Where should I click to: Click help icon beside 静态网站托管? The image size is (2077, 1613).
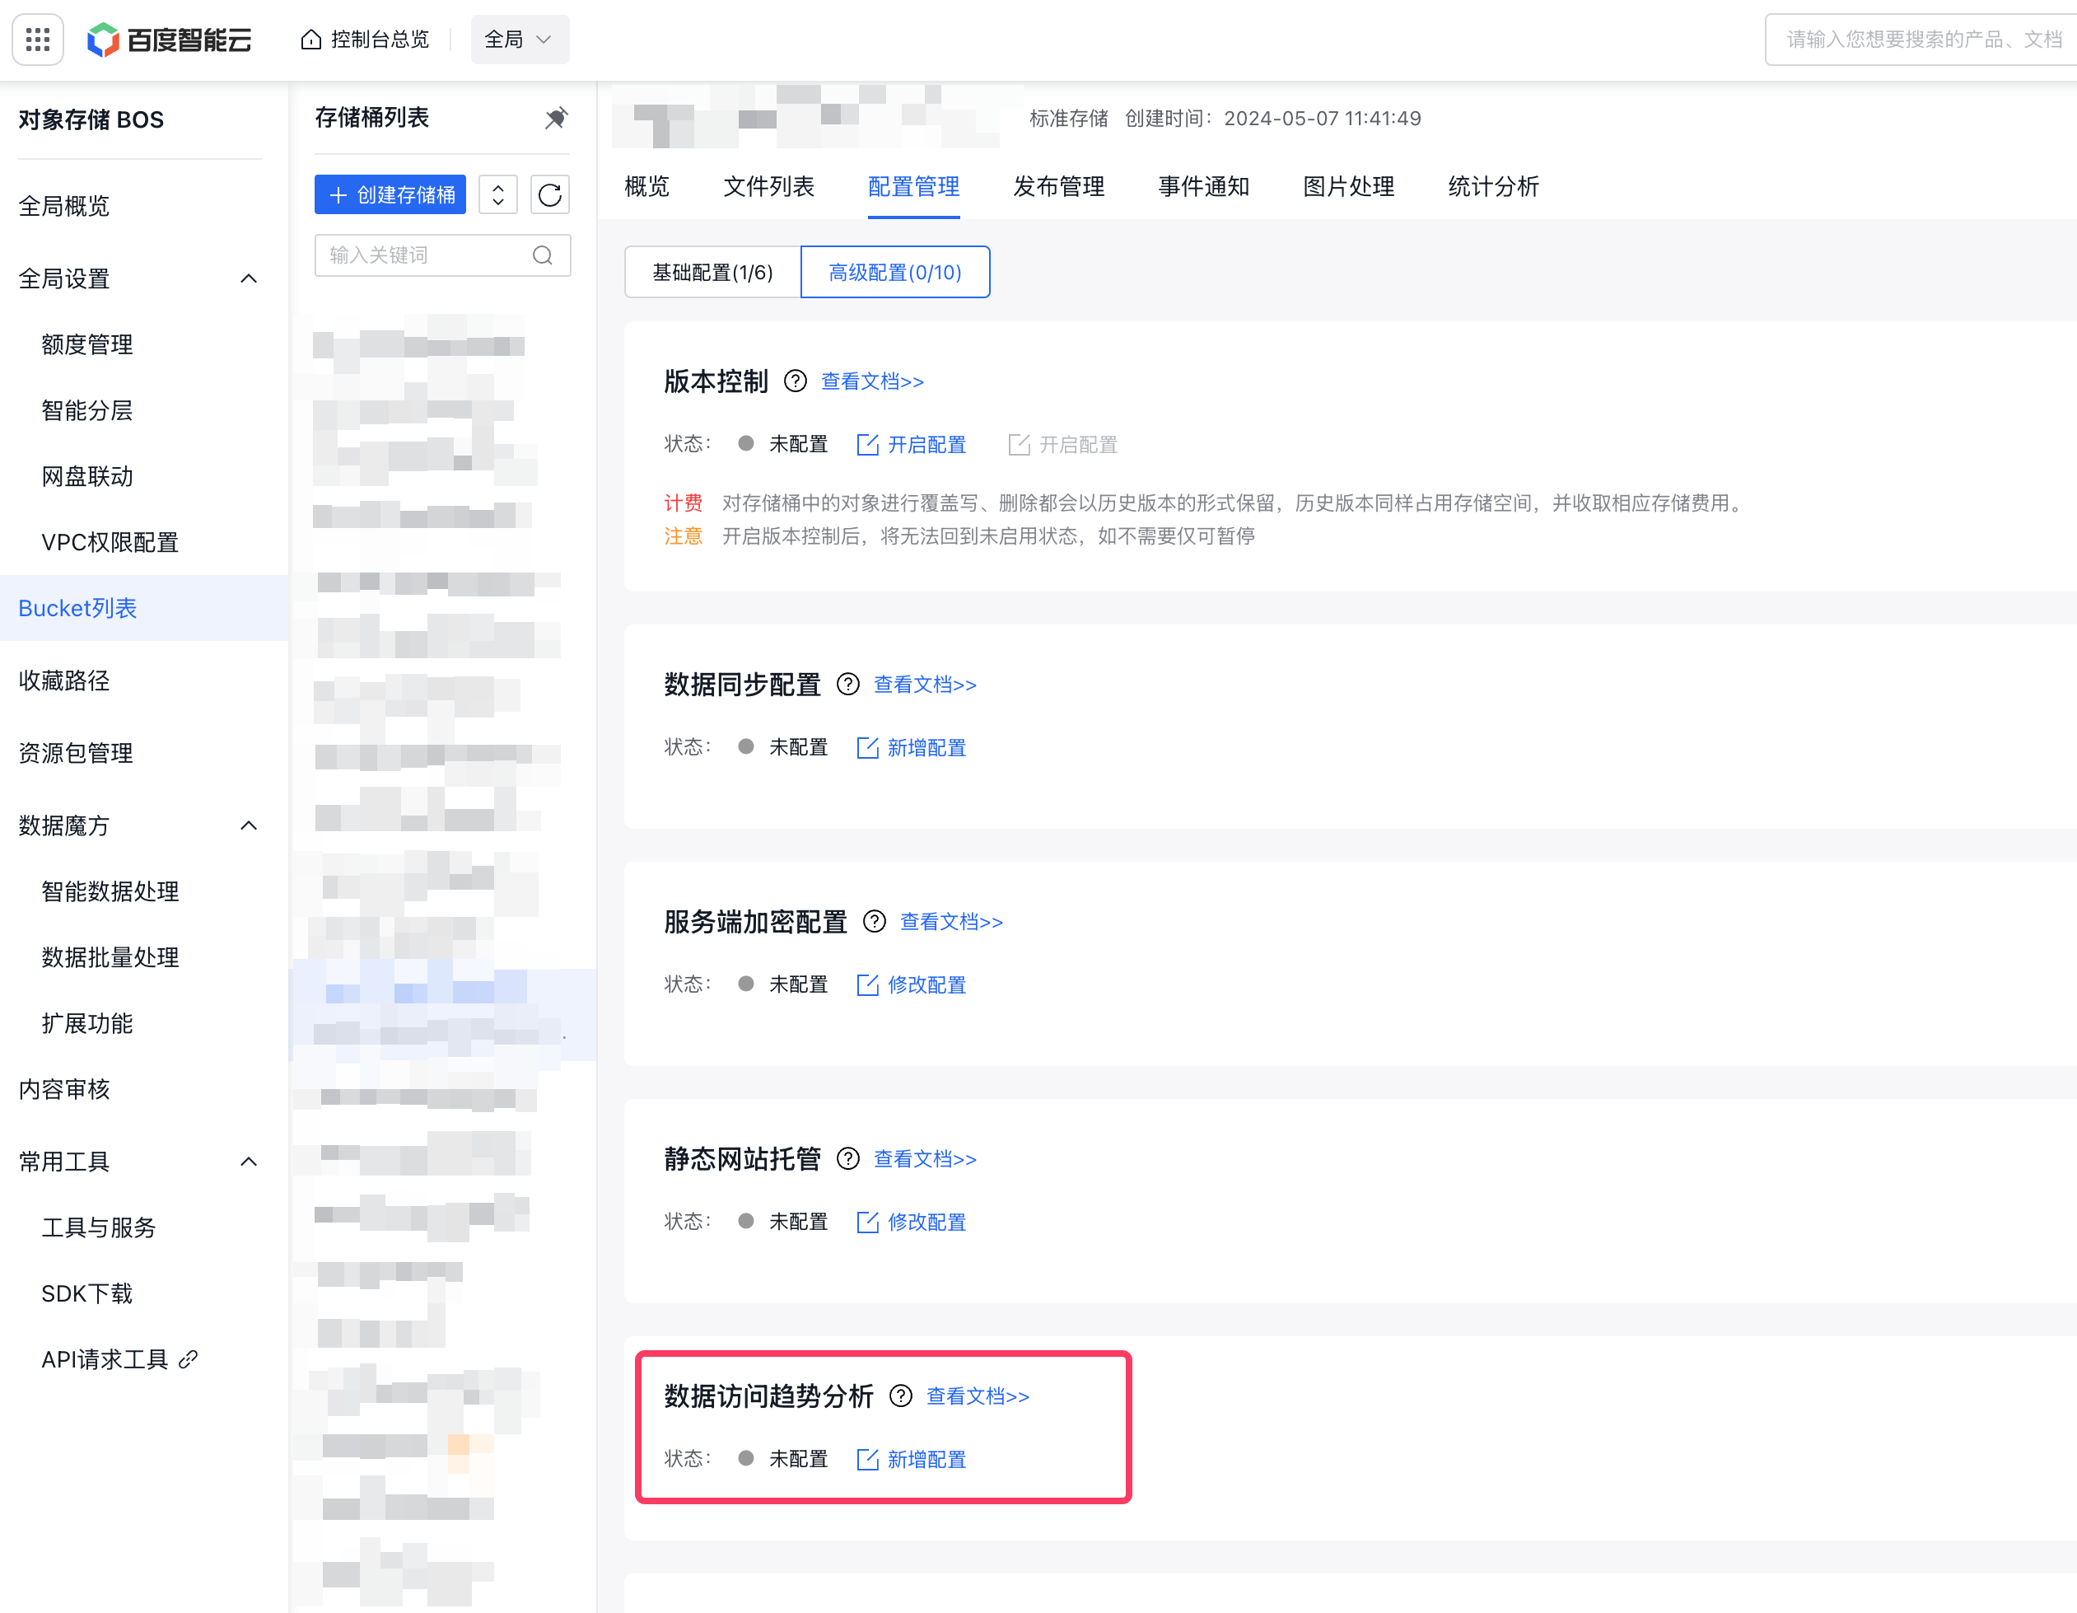847,1158
